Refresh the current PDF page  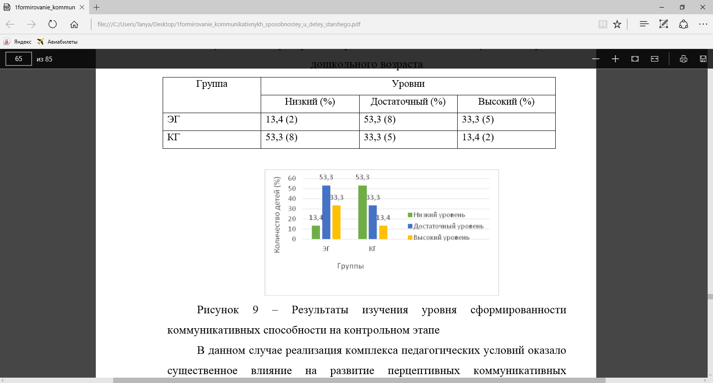pos(53,24)
